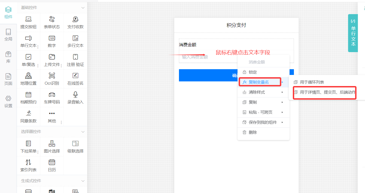Collapse the 生成式控件 section
This screenshot has width=365, height=193.
click(x=83, y=181)
